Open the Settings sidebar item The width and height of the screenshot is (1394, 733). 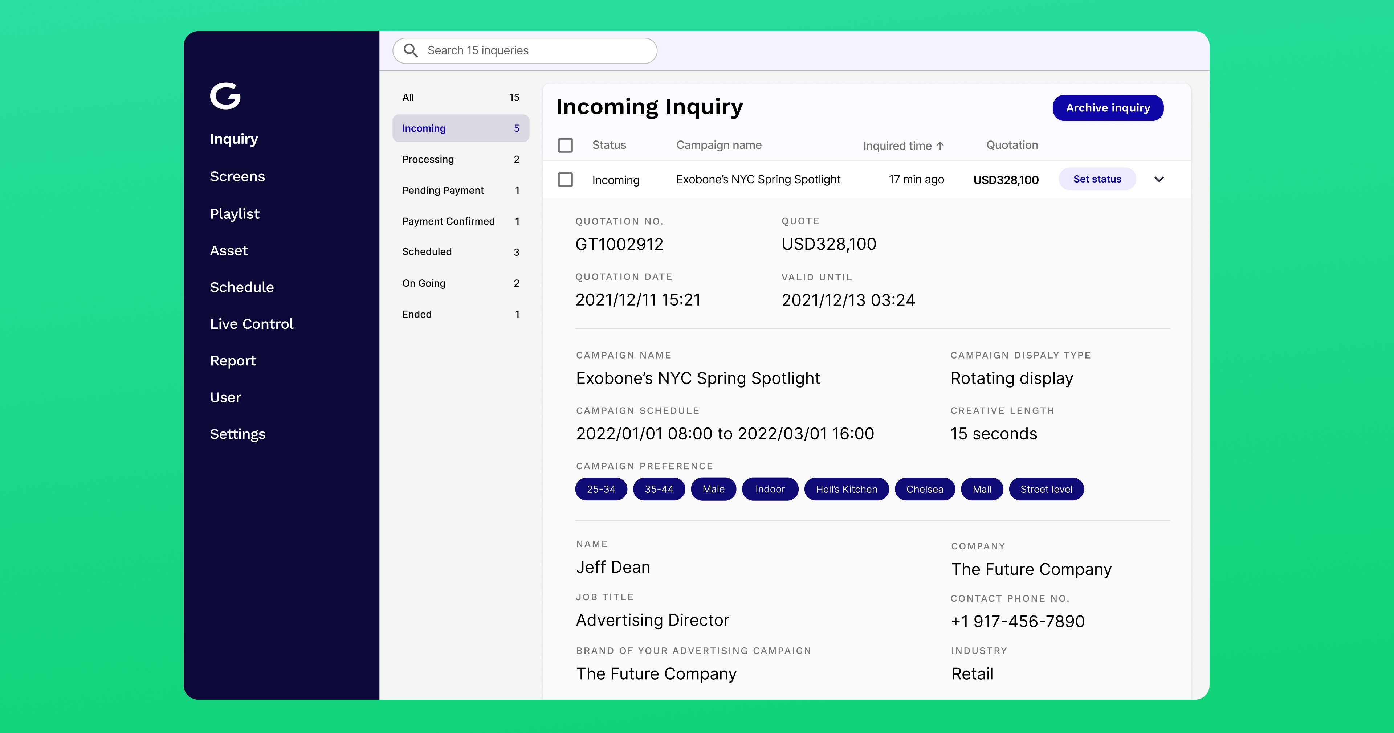point(237,434)
